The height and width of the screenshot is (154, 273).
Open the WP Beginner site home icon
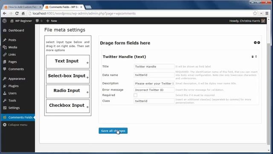(12, 21)
